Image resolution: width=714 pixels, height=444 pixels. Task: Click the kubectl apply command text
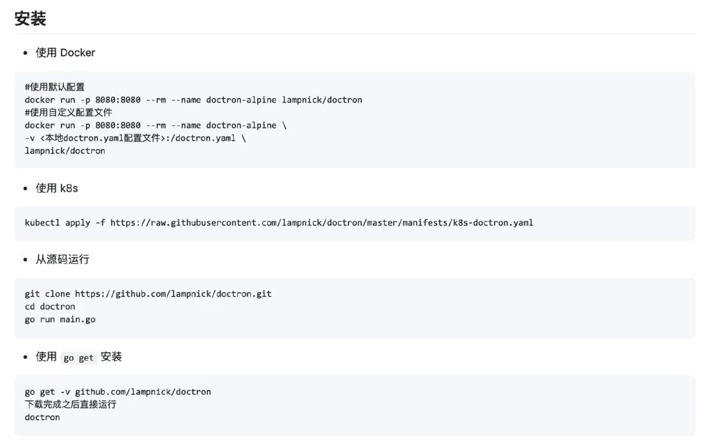tap(65, 223)
